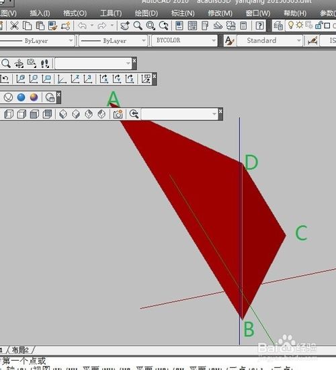
Task: Select the Hide render icon
Action: click(9, 98)
